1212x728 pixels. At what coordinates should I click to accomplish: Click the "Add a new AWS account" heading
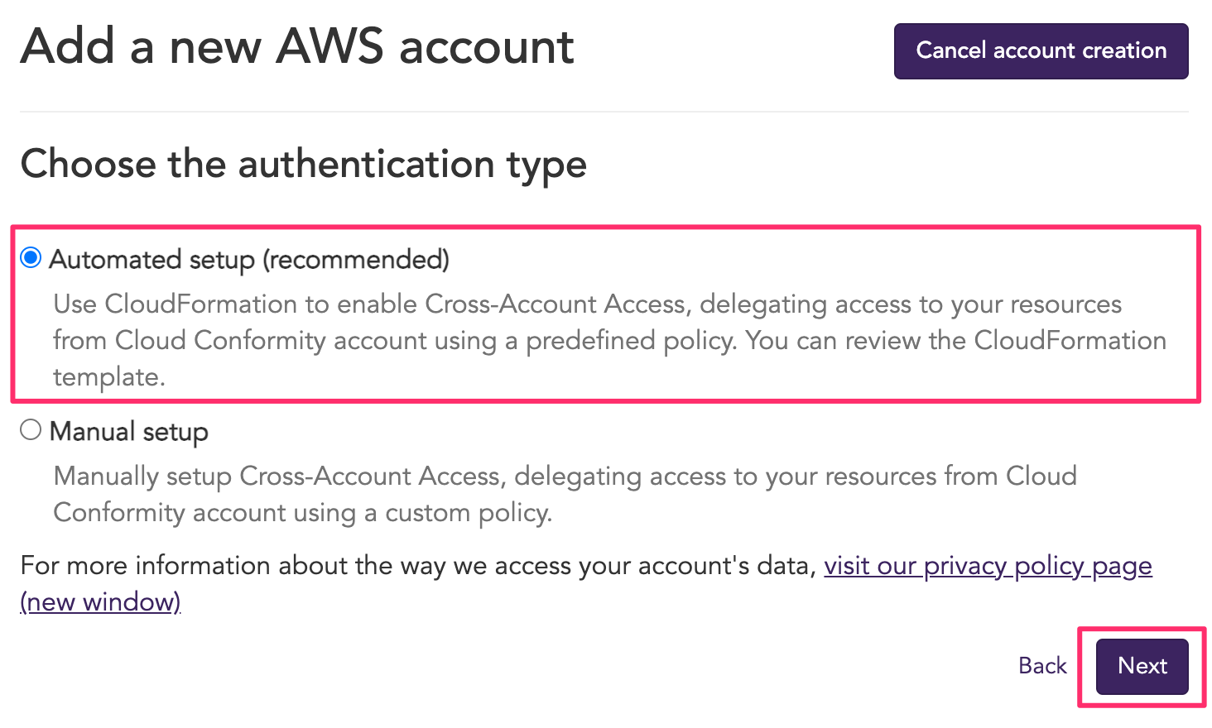pos(297,47)
